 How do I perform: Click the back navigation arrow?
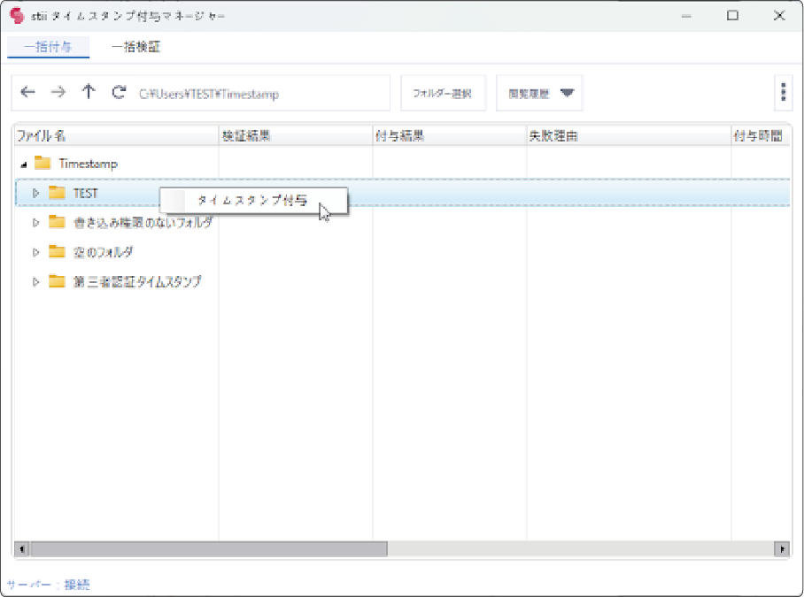point(27,93)
